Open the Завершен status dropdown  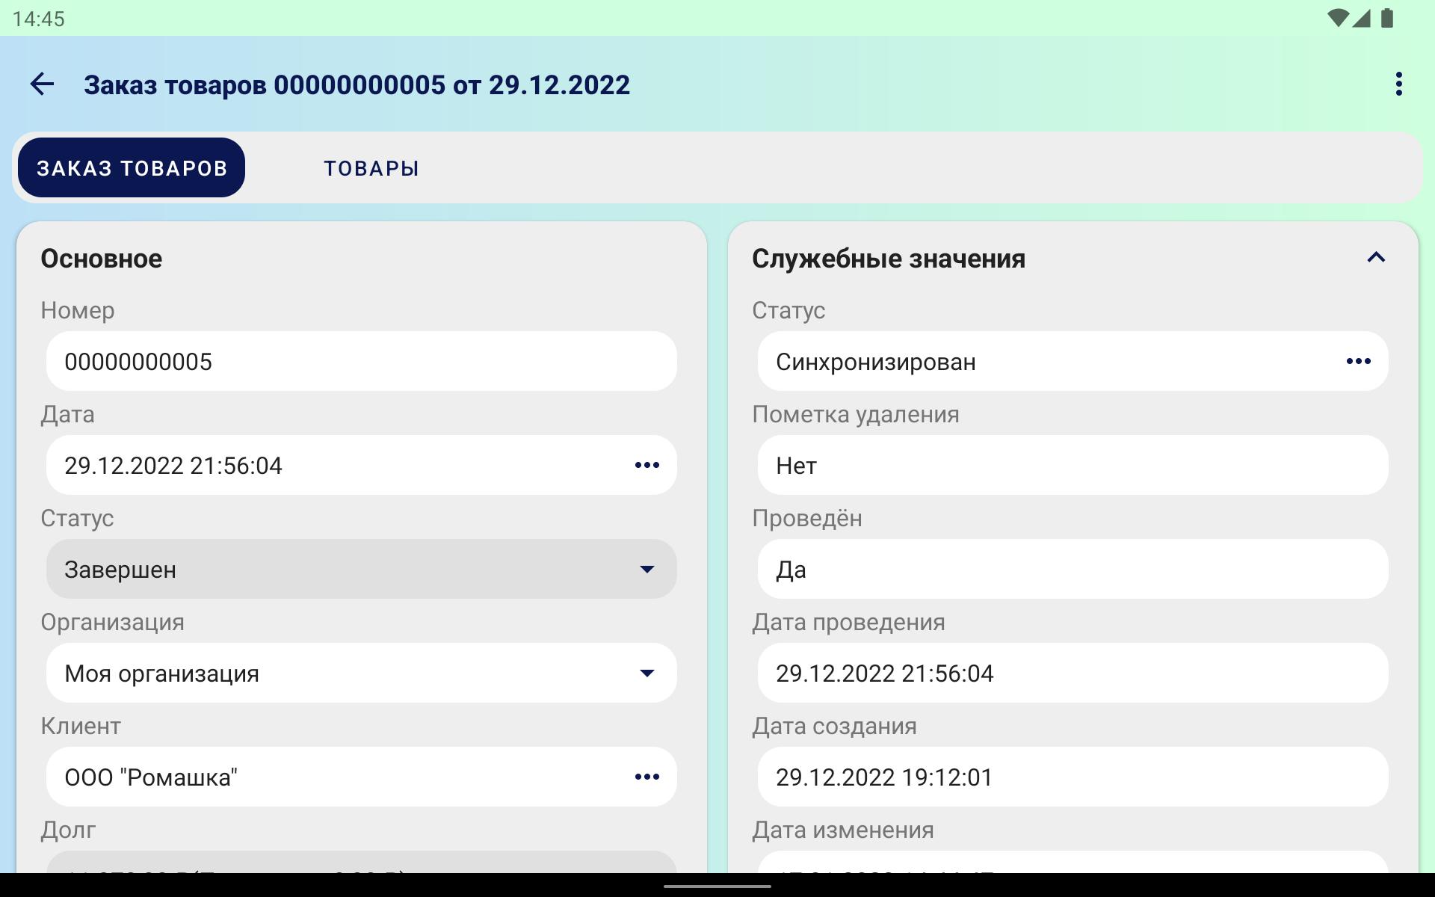point(361,569)
